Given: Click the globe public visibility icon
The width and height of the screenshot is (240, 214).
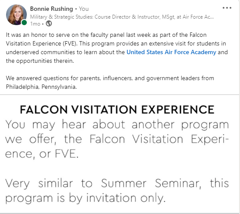Looking at the screenshot, I should [x=49, y=23].
